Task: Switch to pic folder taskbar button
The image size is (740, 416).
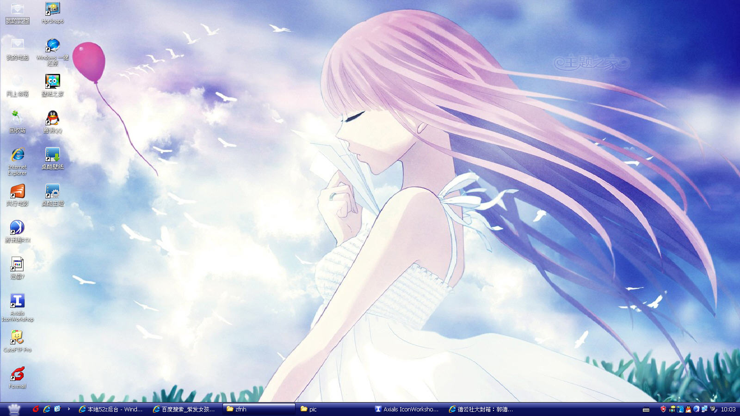Action: coord(333,409)
